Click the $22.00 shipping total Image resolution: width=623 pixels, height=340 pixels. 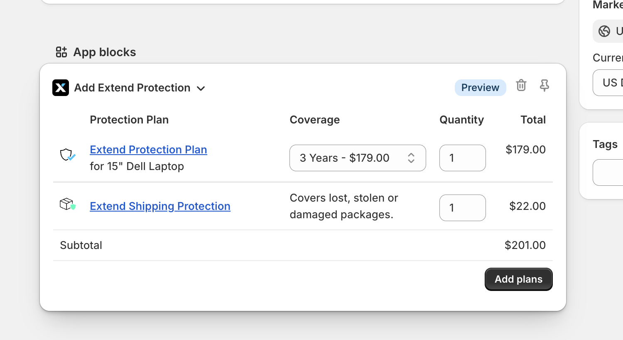(527, 206)
